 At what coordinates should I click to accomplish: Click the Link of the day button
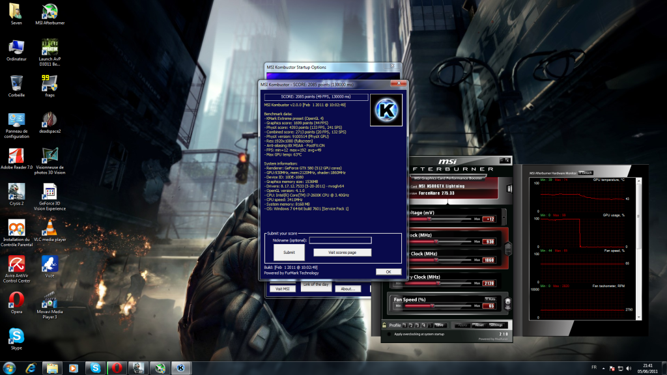[x=316, y=285]
